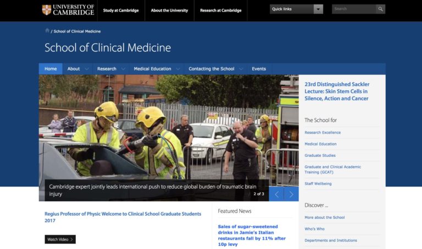Expand Contacting the School submenu arrow
The width and height of the screenshot is (422, 249).
click(x=240, y=69)
